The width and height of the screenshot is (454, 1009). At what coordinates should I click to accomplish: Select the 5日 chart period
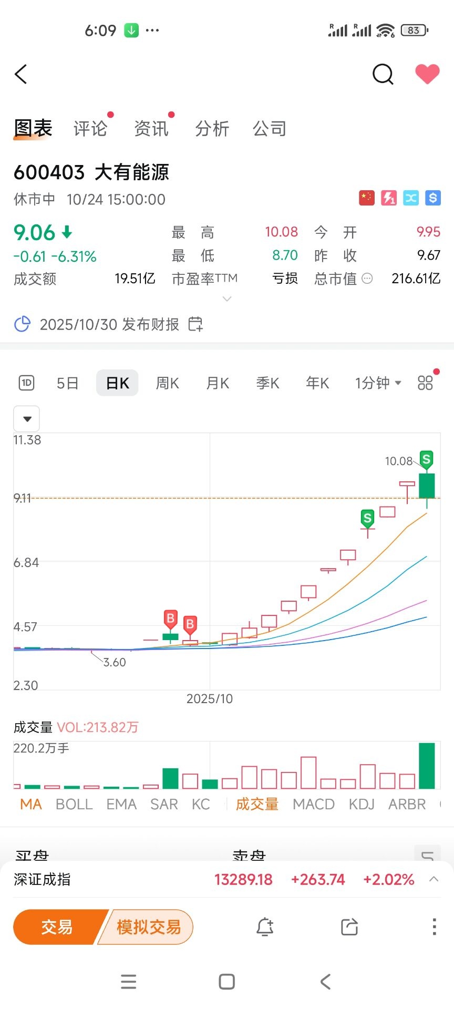[x=68, y=383]
